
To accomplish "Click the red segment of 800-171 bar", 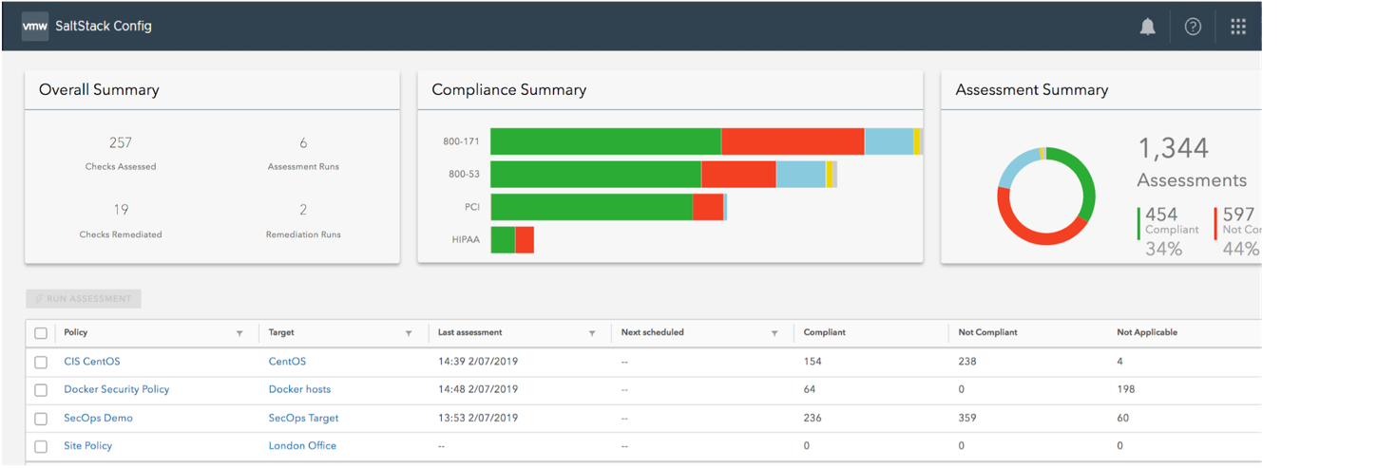I will (793, 141).
